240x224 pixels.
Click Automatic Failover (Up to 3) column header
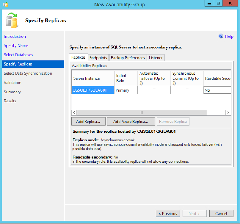(x=154, y=78)
